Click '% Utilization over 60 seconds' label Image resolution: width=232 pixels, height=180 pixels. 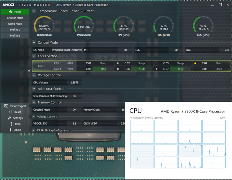pos(146,118)
